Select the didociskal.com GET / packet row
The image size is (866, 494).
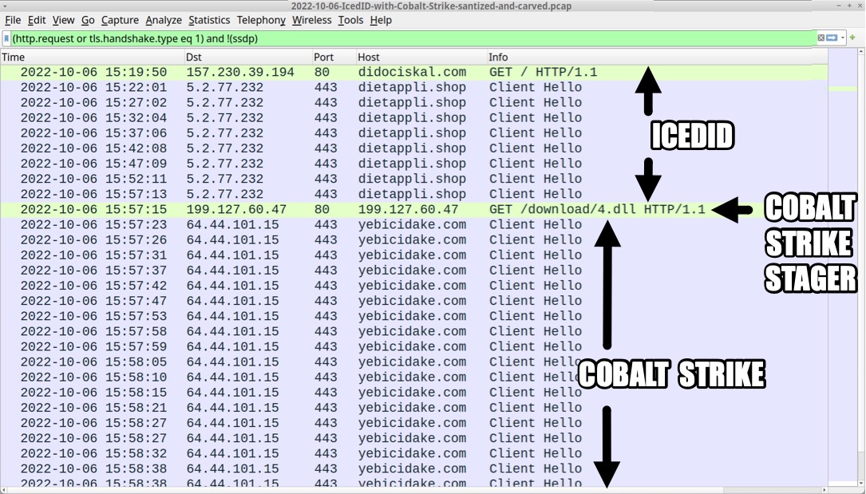pos(413,73)
